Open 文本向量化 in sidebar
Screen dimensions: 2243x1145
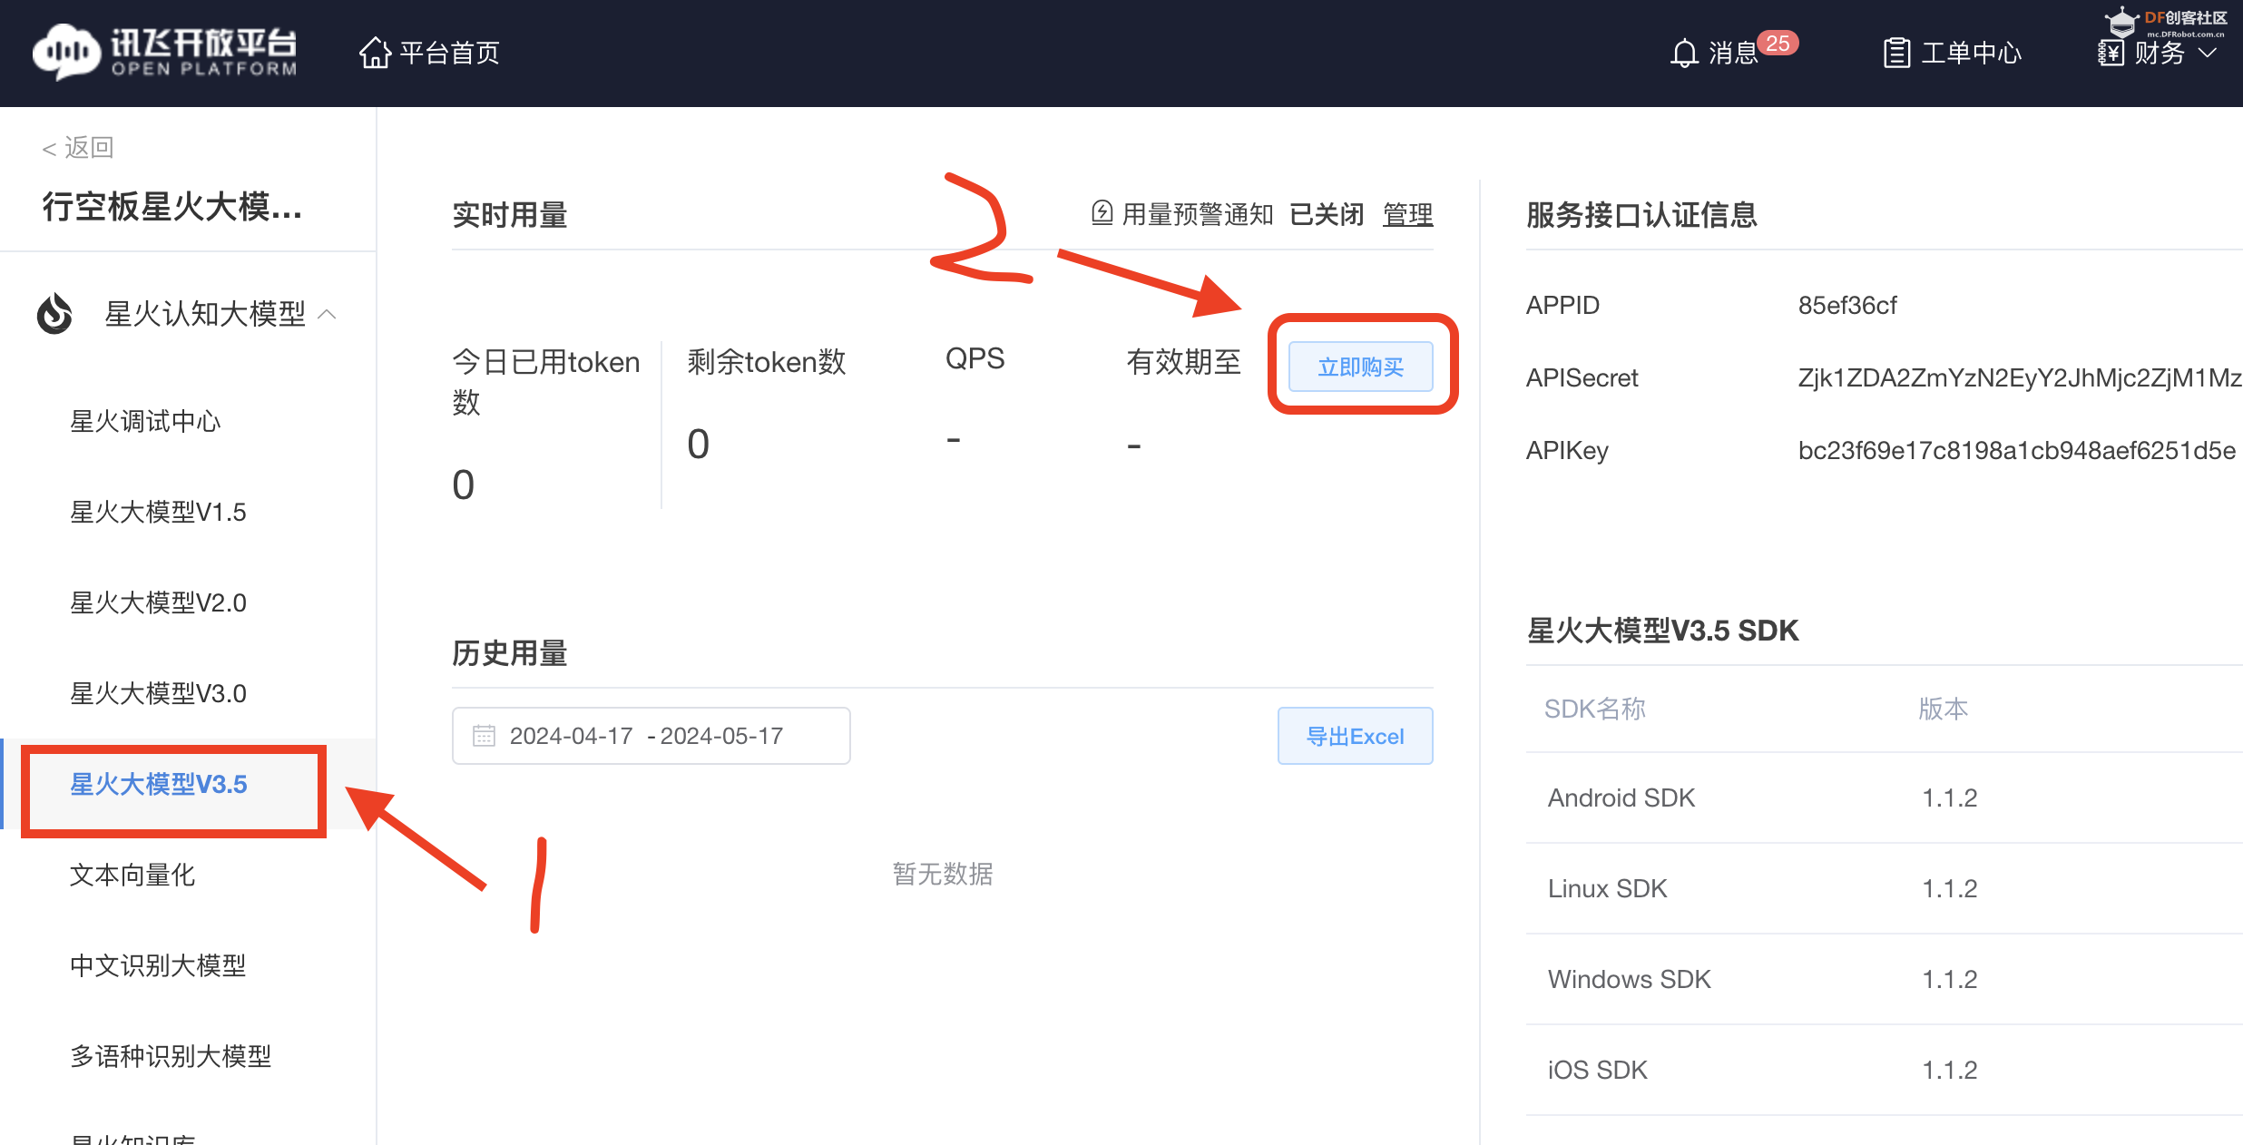(x=132, y=875)
